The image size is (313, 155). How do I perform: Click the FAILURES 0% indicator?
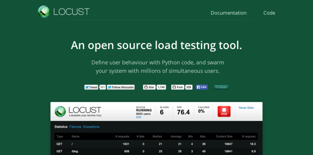[x=201, y=111]
